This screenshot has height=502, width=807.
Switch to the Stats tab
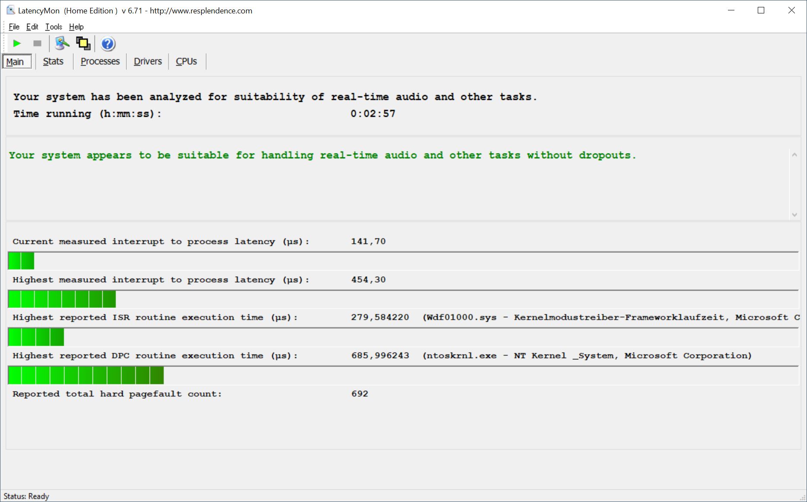pyautogui.click(x=53, y=61)
